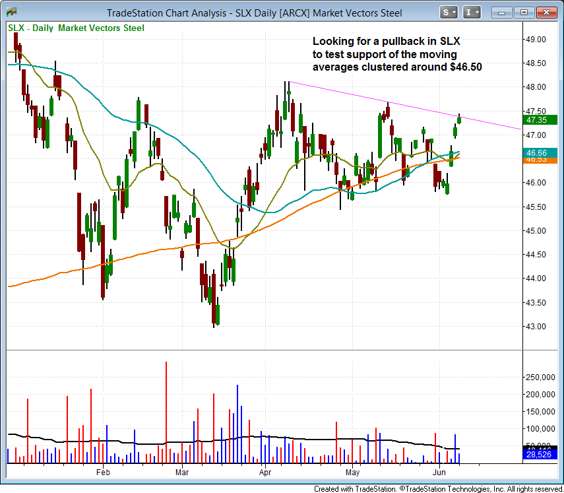Click the 45.50 price axis label
Image resolution: width=564 pixels, height=493 pixels.
[536, 207]
